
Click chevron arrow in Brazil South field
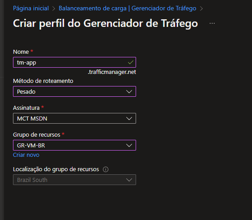[x=129, y=180]
